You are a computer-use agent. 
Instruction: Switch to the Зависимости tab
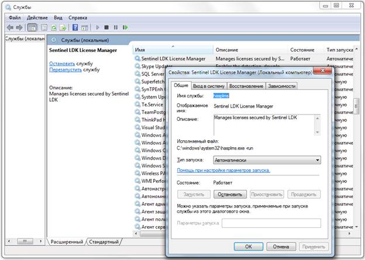pyautogui.click(x=281, y=86)
